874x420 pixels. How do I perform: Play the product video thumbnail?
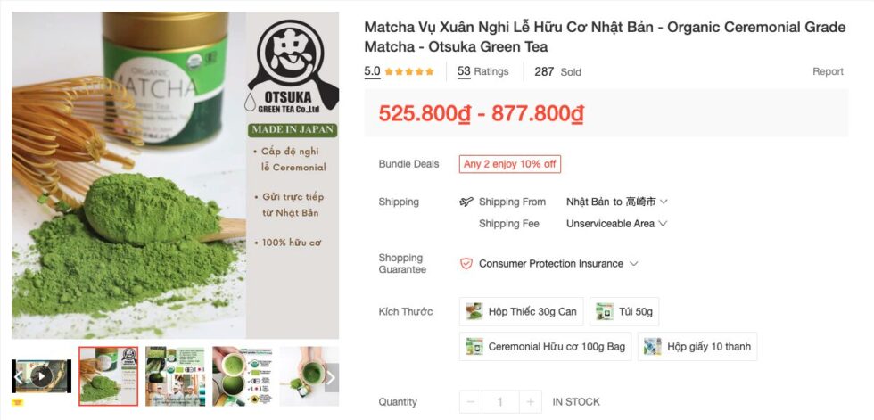pos(41,377)
